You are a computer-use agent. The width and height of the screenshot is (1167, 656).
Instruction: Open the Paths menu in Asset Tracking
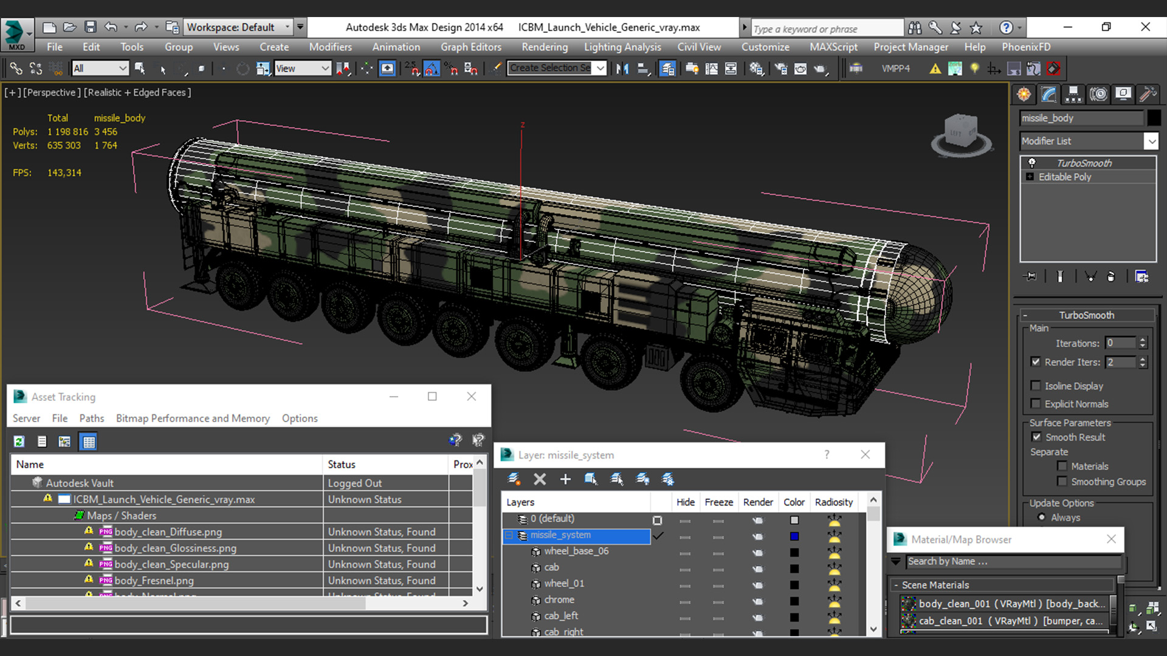pos(91,419)
